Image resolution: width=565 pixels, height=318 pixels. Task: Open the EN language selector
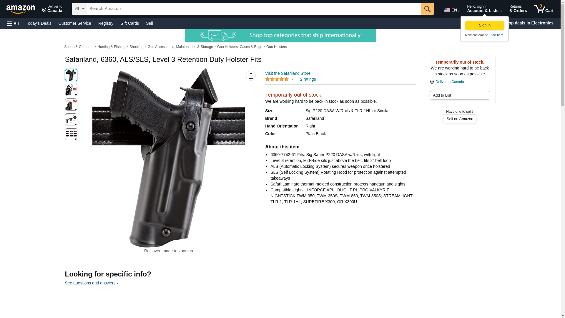pos(452,10)
